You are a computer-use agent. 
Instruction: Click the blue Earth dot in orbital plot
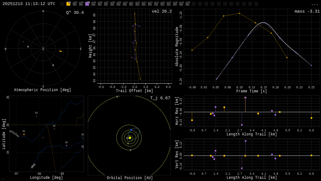[x=131, y=130]
